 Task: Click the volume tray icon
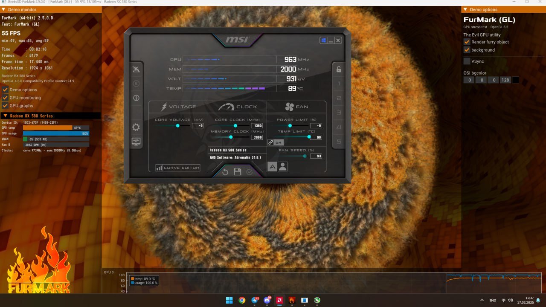[x=510, y=300]
